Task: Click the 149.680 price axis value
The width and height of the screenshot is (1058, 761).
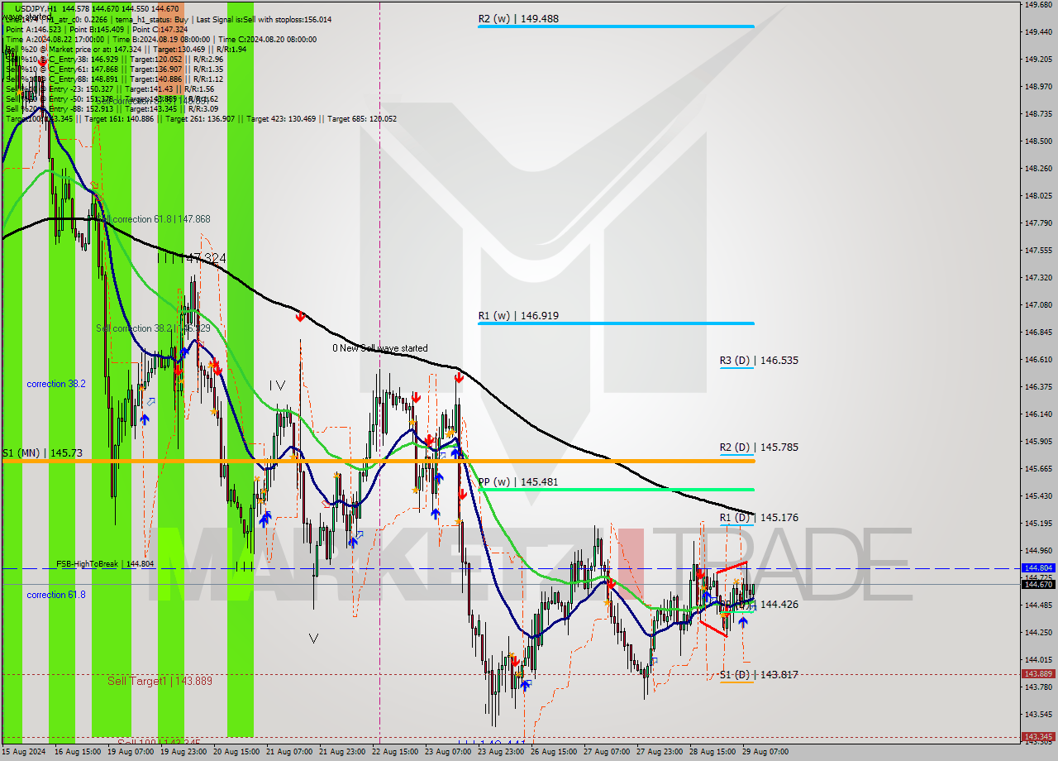Action: (1038, 5)
